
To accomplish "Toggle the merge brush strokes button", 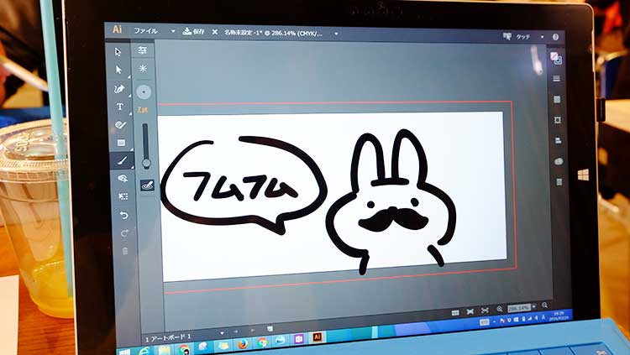I will tap(147, 185).
